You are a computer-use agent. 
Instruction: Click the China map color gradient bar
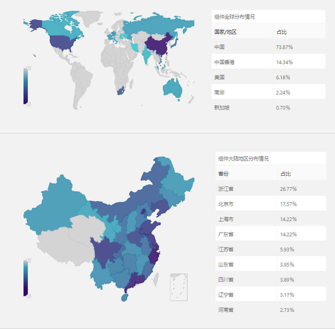[x=25, y=278]
